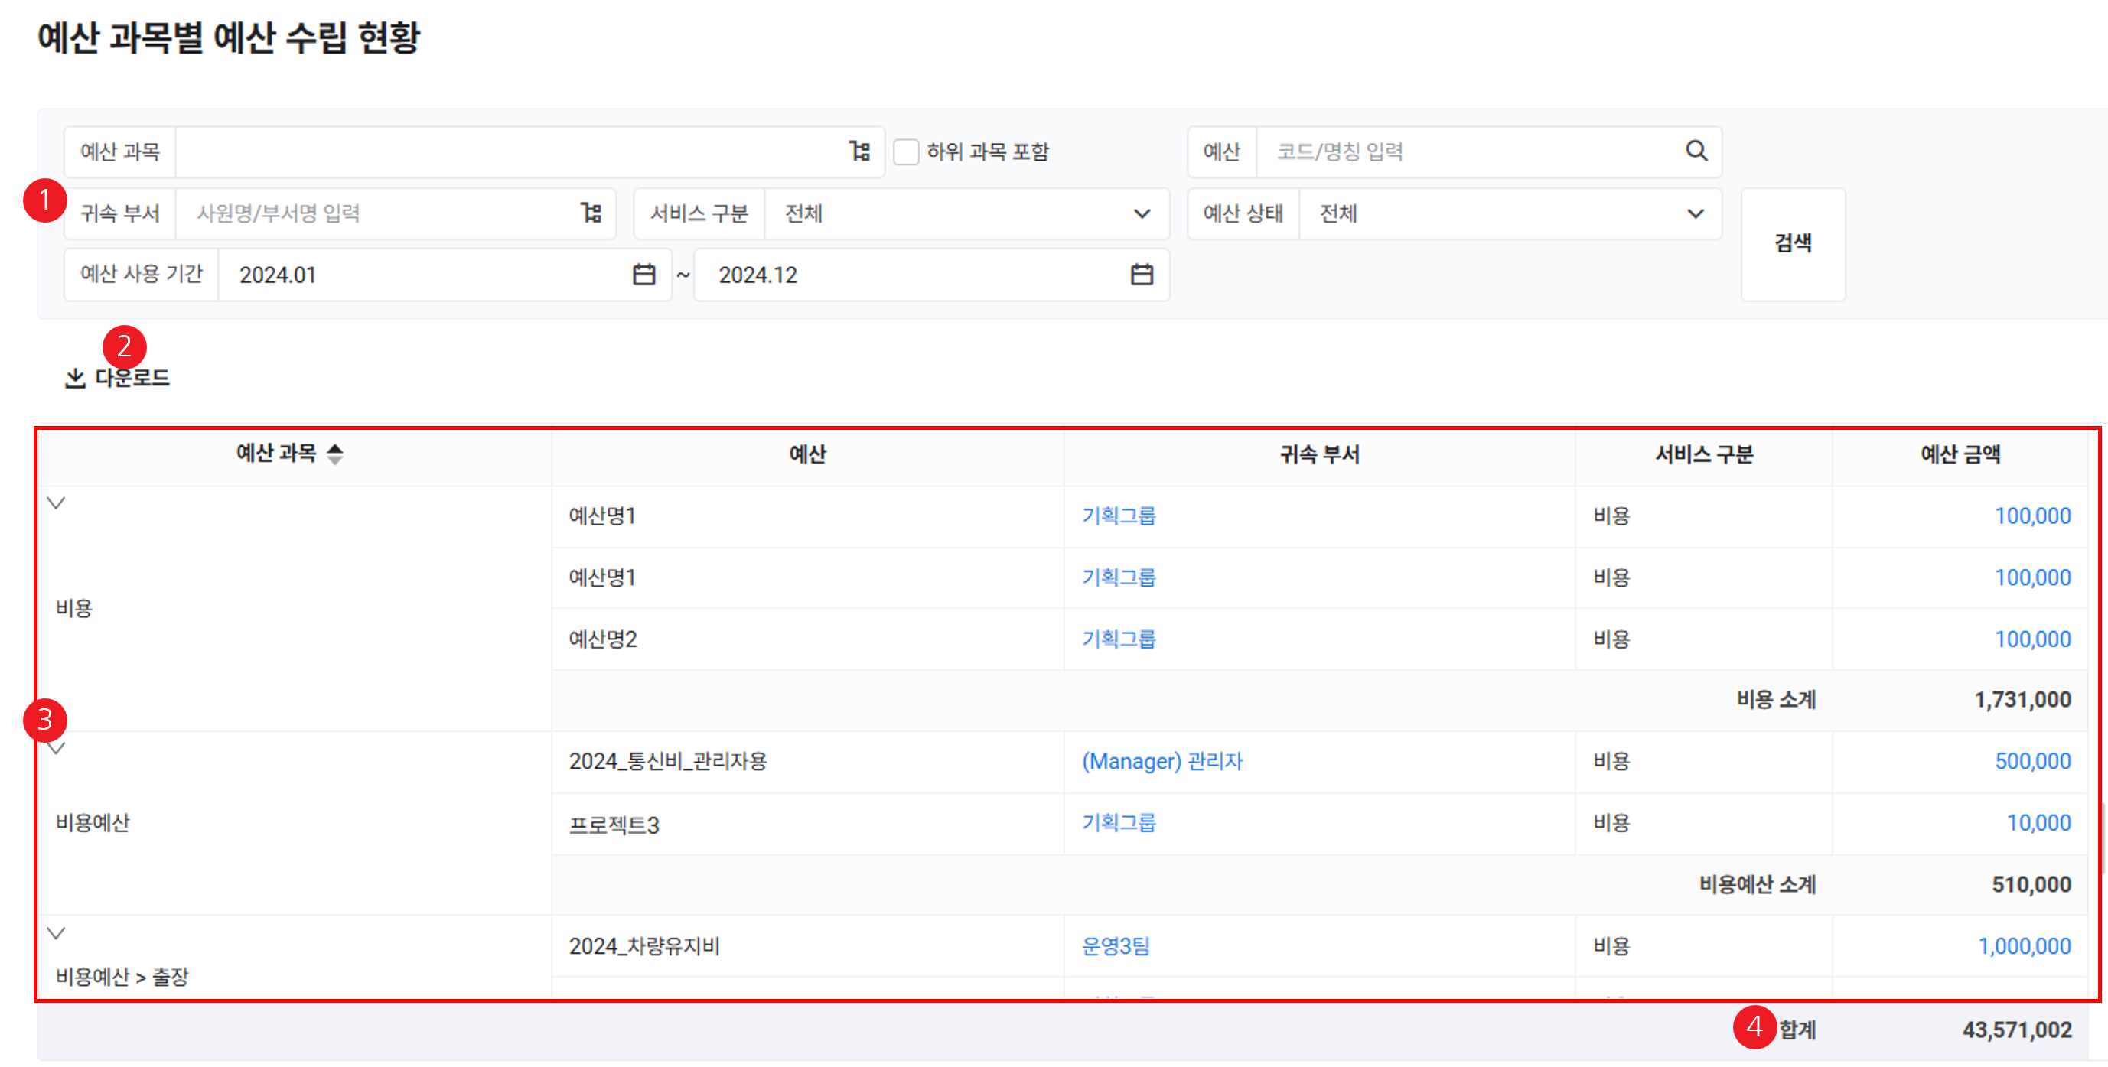Screen dimensions: 2108x1067
Task: Click the tree icon in 예산 과목 field
Action: (x=859, y=151)
